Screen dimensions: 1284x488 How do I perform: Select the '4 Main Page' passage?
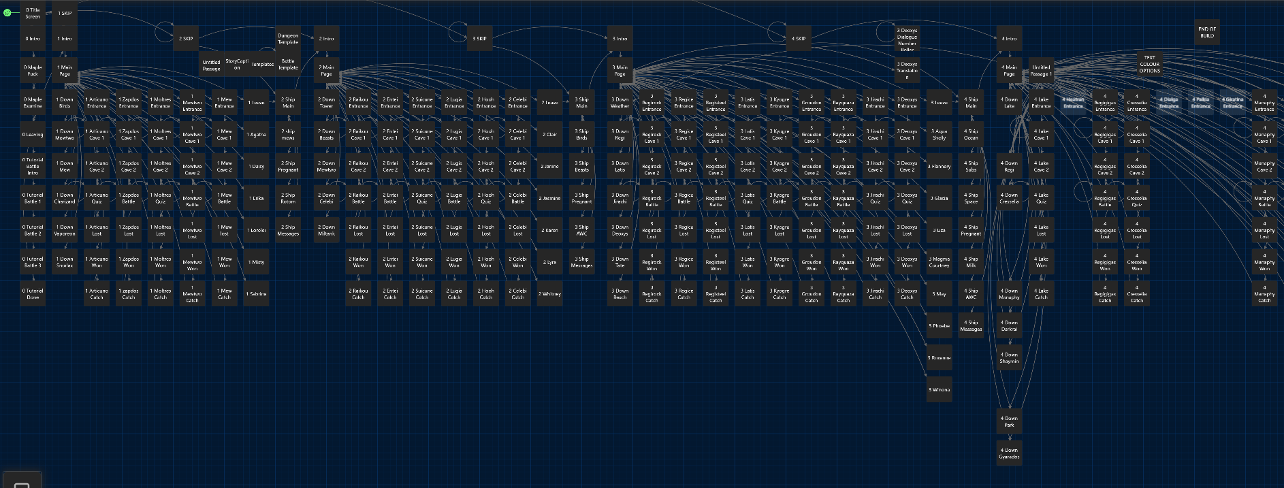(x=1010, y=71)
